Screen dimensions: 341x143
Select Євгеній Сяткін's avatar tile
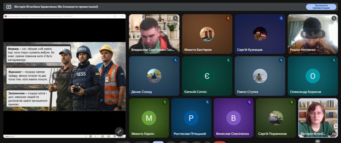[207, 76]
